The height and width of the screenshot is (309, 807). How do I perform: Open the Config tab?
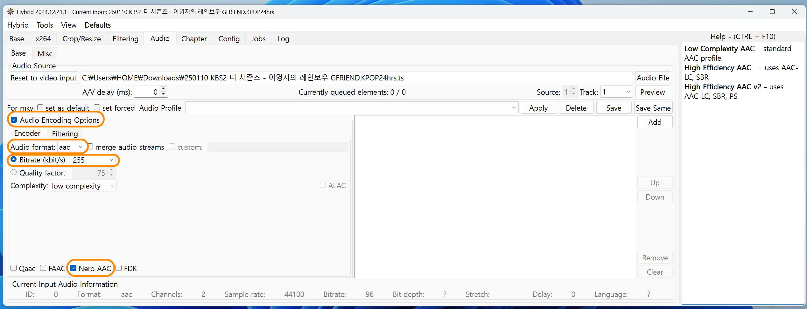229,39
